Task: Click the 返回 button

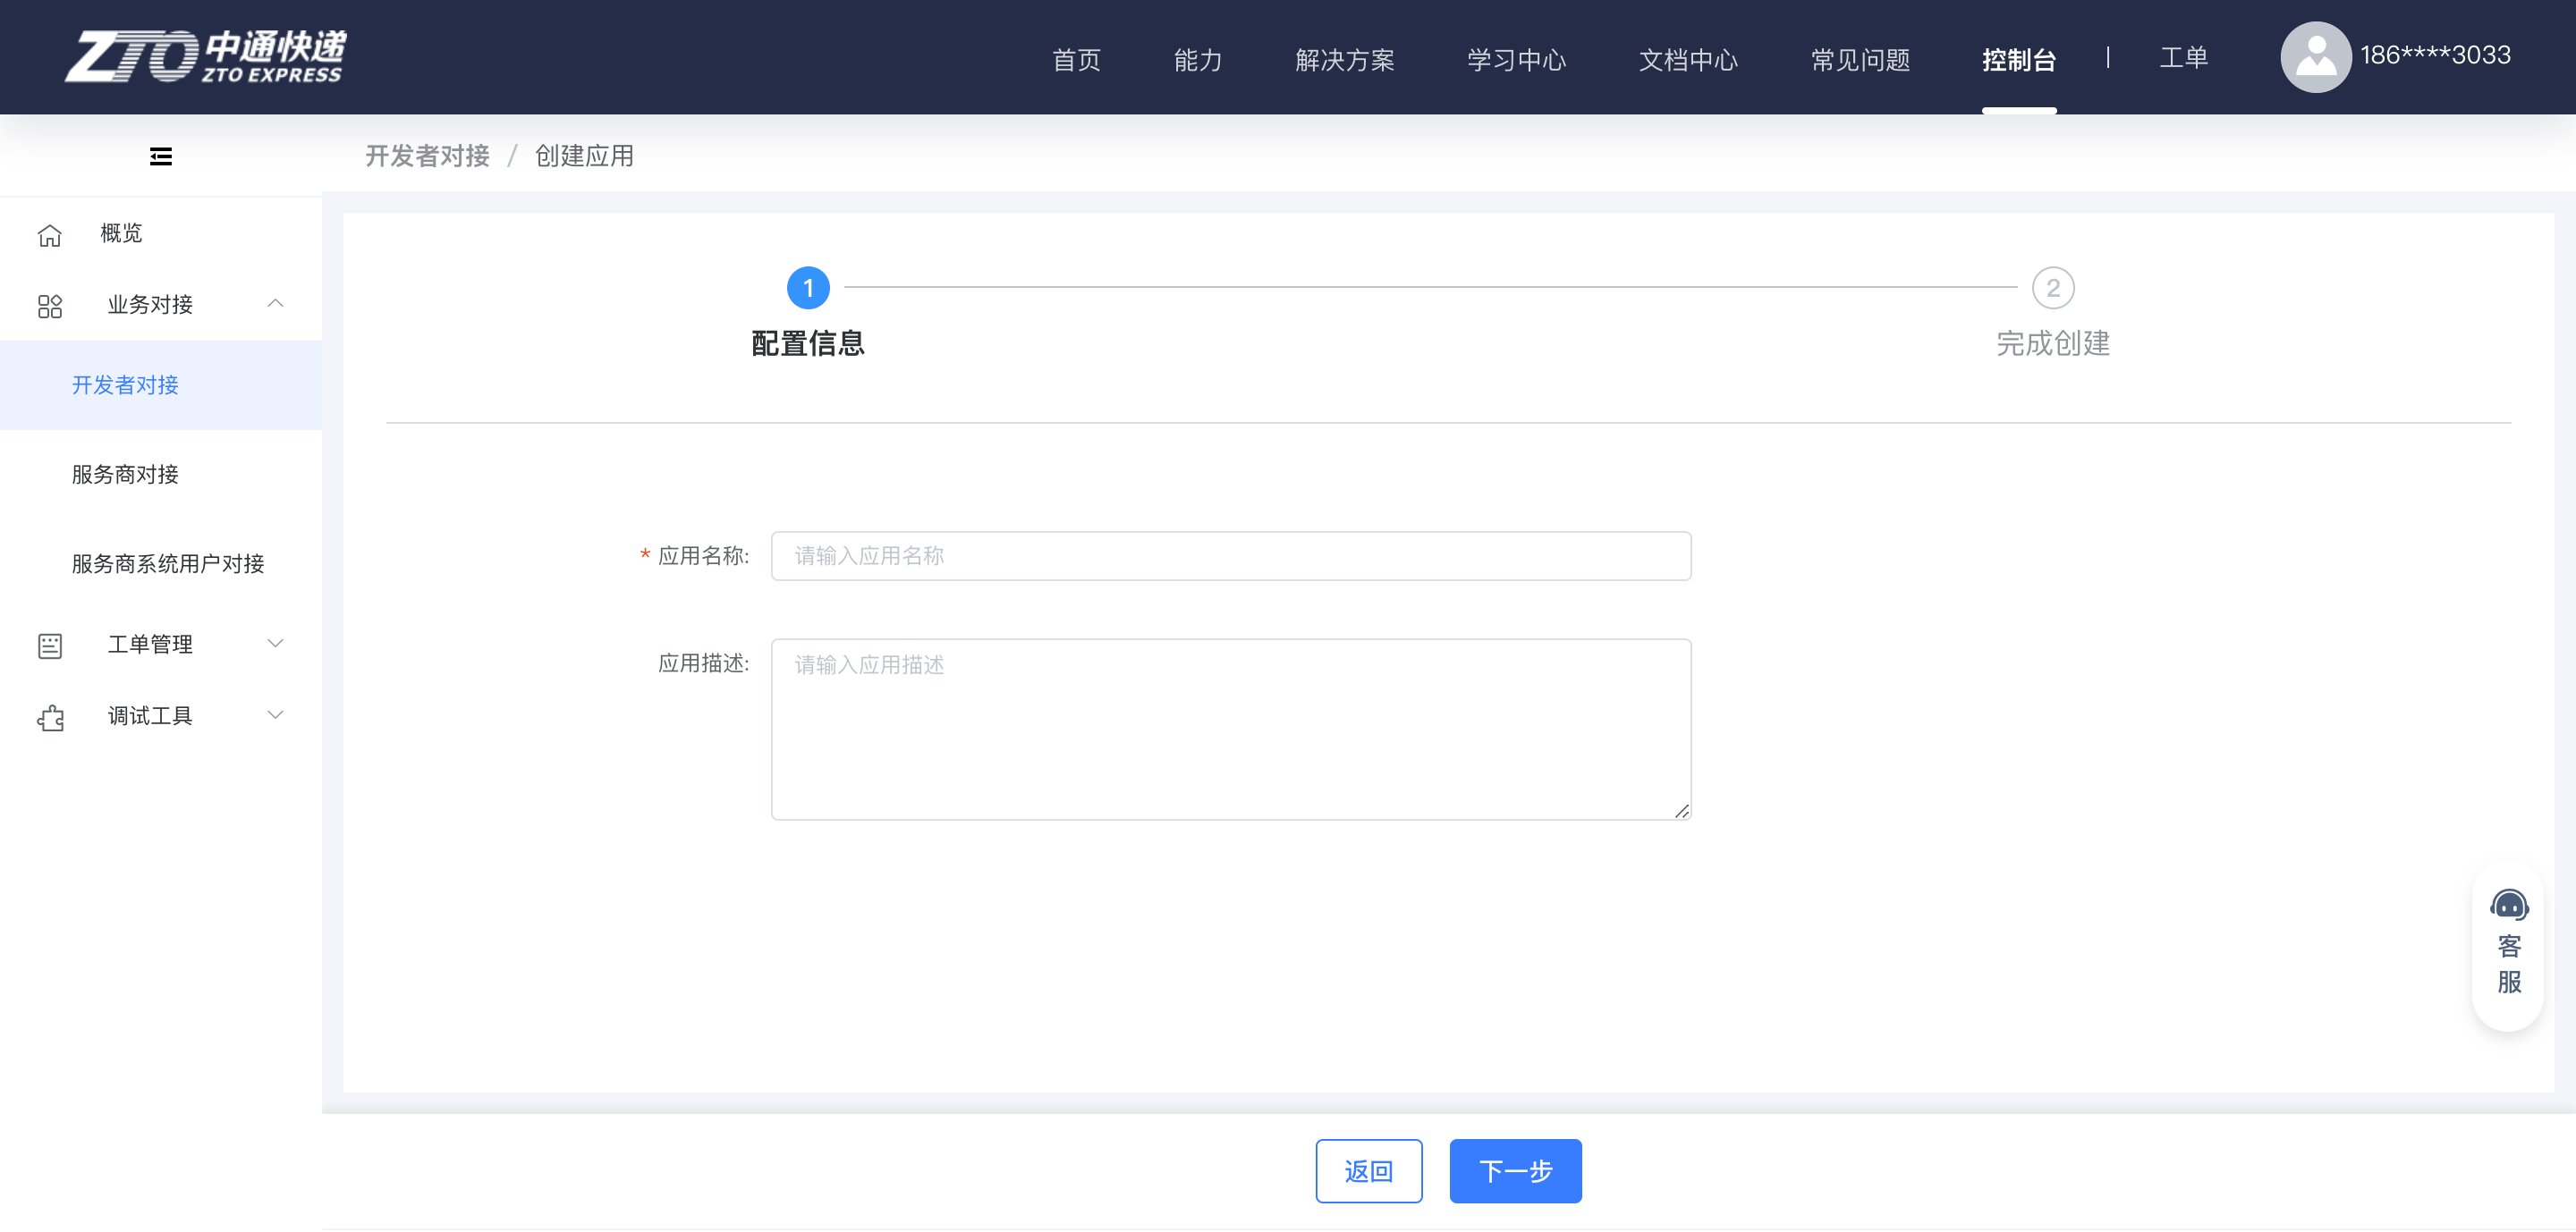Action: (x=1369, y=1171)
